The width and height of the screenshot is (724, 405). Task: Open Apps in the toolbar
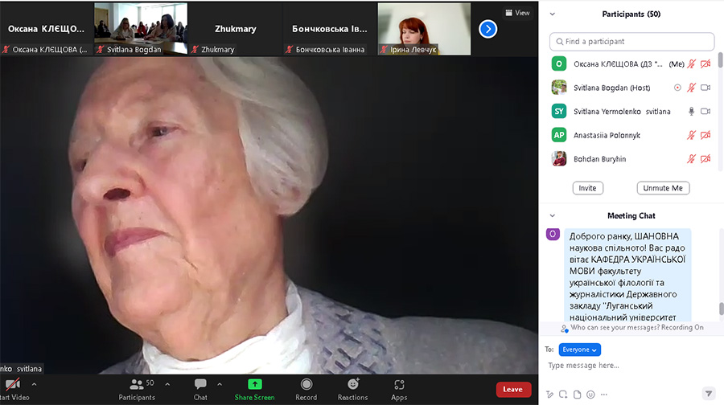399,389
